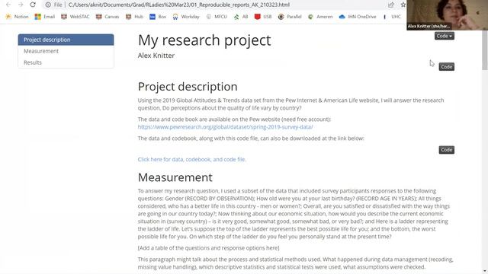The width and height of the screenshot is (488, 274).
Task: Bookmark this page with star icon
Action: [x=403, y=5]
